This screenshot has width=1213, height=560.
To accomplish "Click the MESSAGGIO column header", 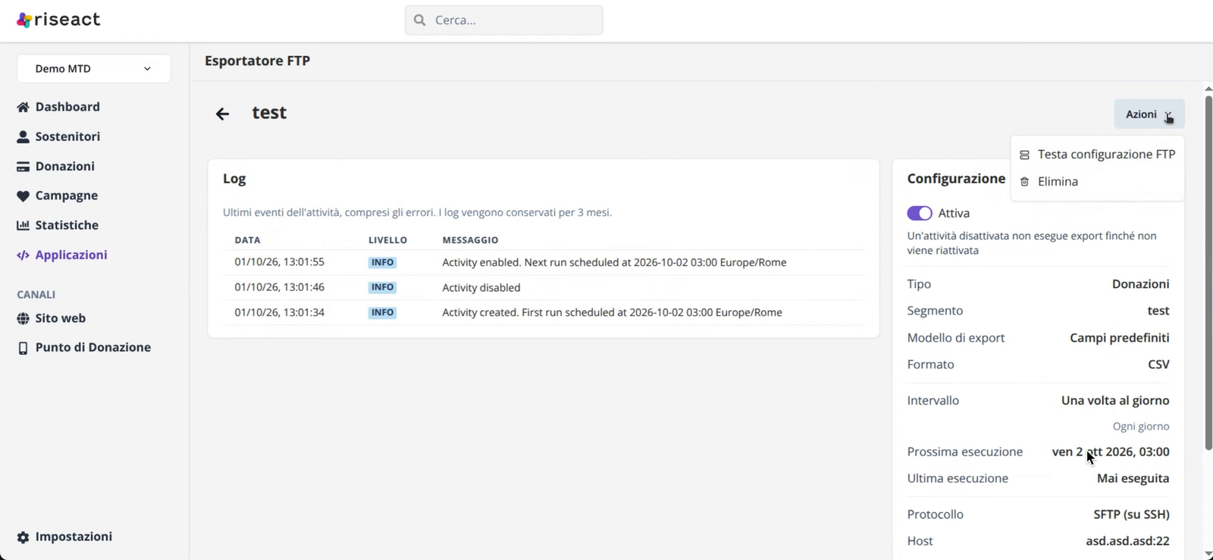I will pyautogui.click(x=470, y=240).
